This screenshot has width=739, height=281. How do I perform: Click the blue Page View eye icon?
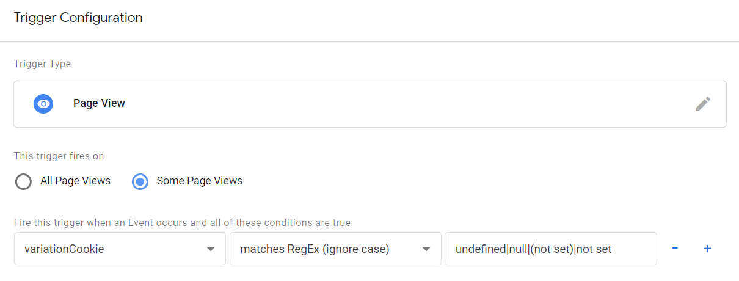(x=43, y=104)
